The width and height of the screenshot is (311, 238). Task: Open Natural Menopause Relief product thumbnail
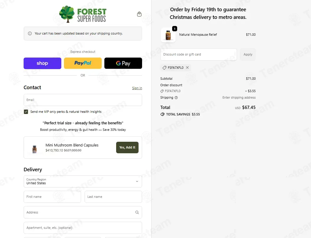168,35
